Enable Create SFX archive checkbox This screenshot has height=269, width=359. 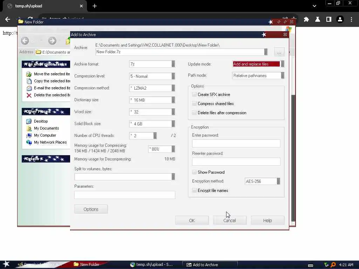194,95
